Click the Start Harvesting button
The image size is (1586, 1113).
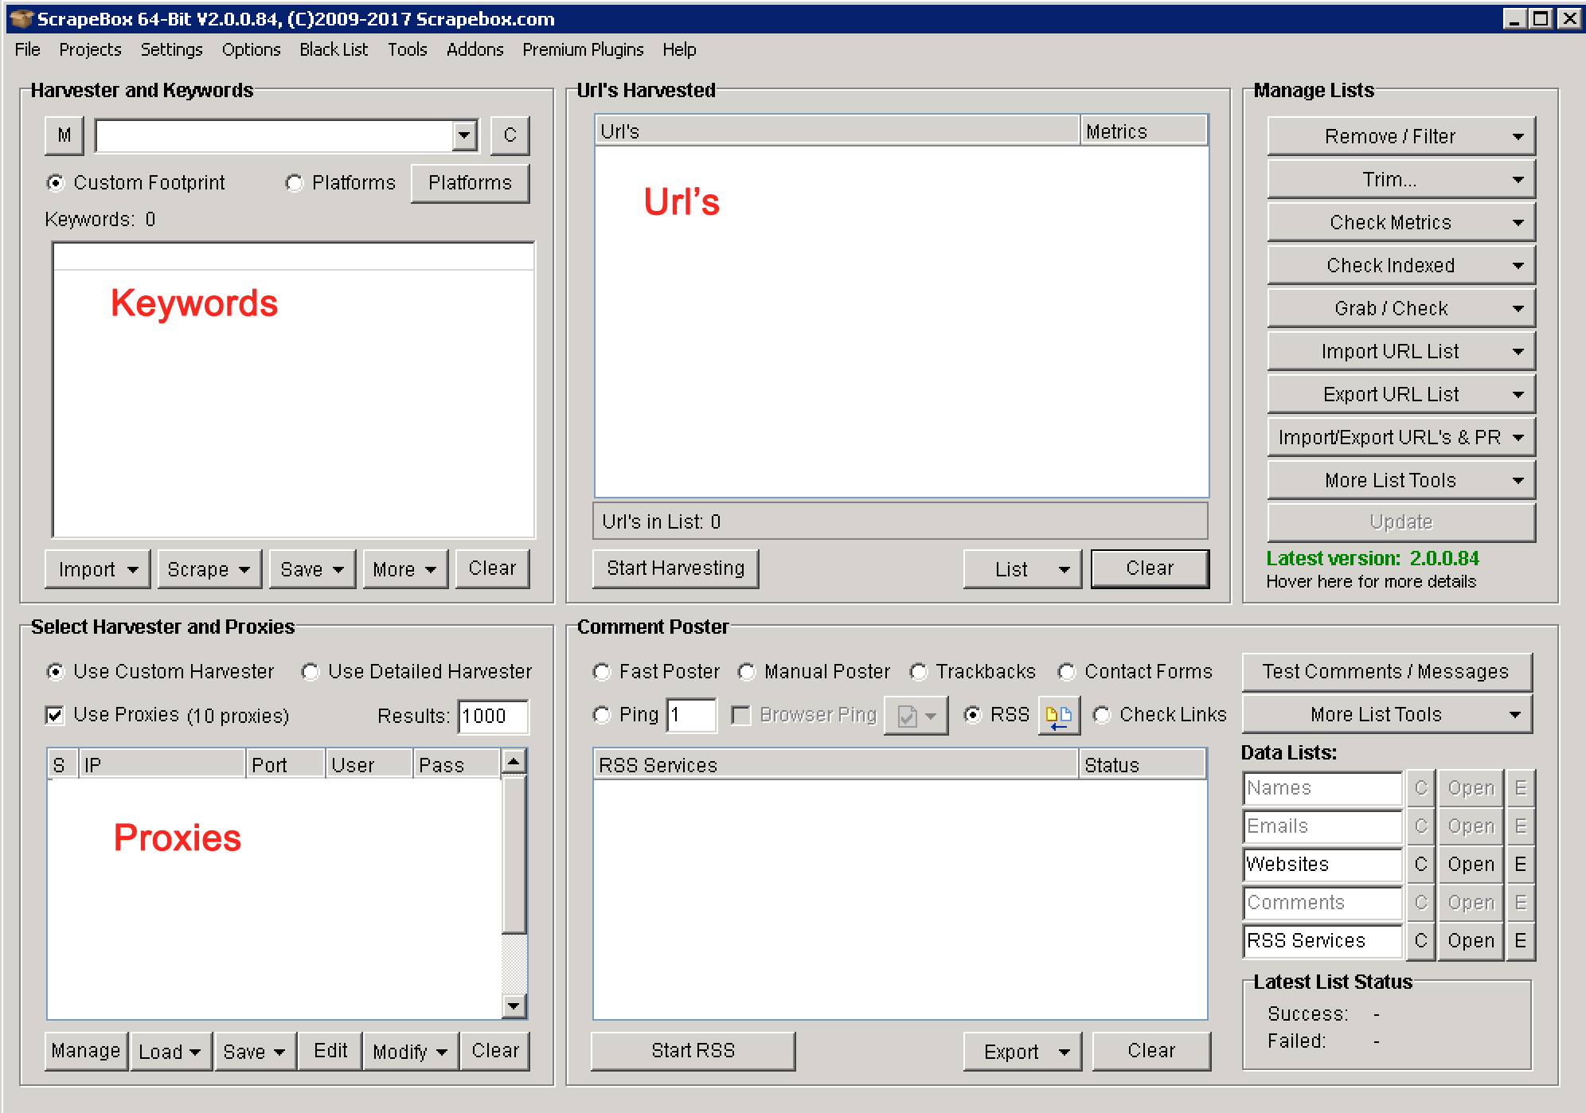coord(675,568)
